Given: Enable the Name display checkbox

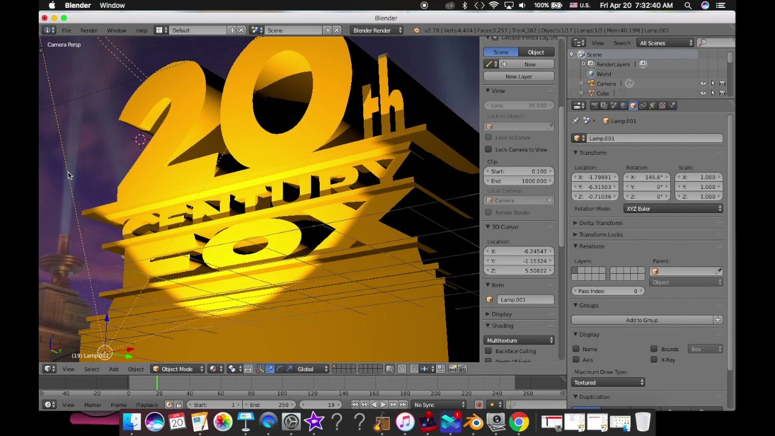Looking at the screenshot, I should pyautogui.click(x=576, y=349).
